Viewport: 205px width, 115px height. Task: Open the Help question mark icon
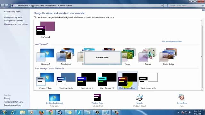203,10
